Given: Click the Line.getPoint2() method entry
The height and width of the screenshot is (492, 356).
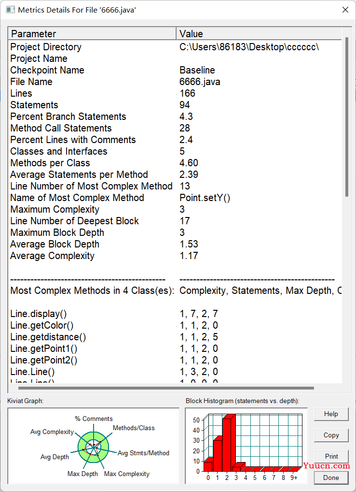Looking at the screenshot, I should pyautogui.click(x=43, y=360).
